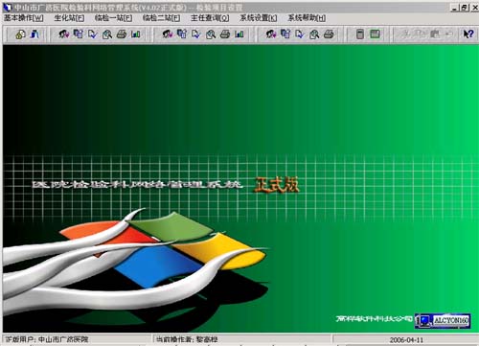Open the 主任查询(Q) menu
Viewport: 479px width, 346px height.
pos(210,18)
